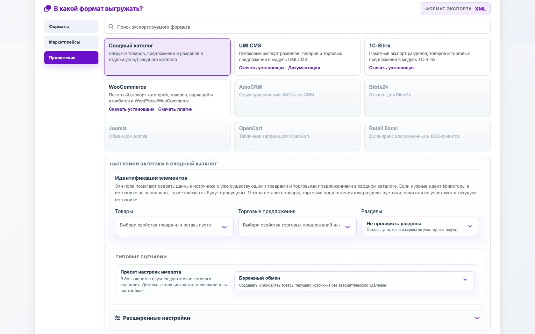Switch to the Маркетплейсы tab
The image size is (535, 334).
pos(71,42)
